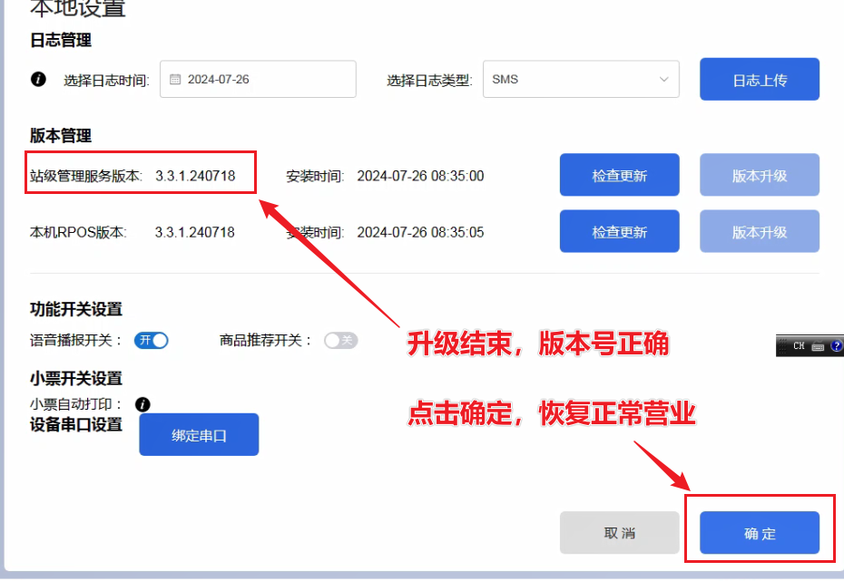Confirm settings with the 确定 button
The width and height of the screenshot is (844, 581).
759,533
